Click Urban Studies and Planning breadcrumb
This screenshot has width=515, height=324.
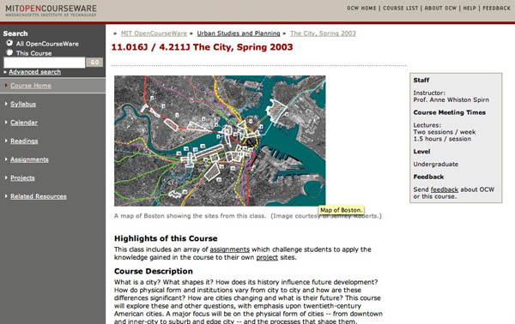pyautogui.click(x=239, y=33)
